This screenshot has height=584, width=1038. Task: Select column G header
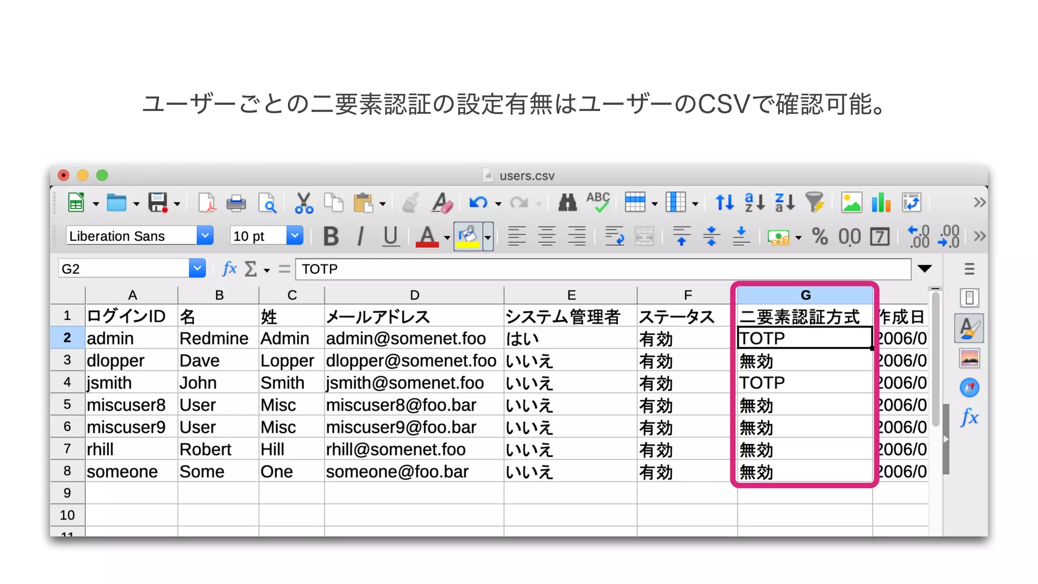tap(805, 295)
